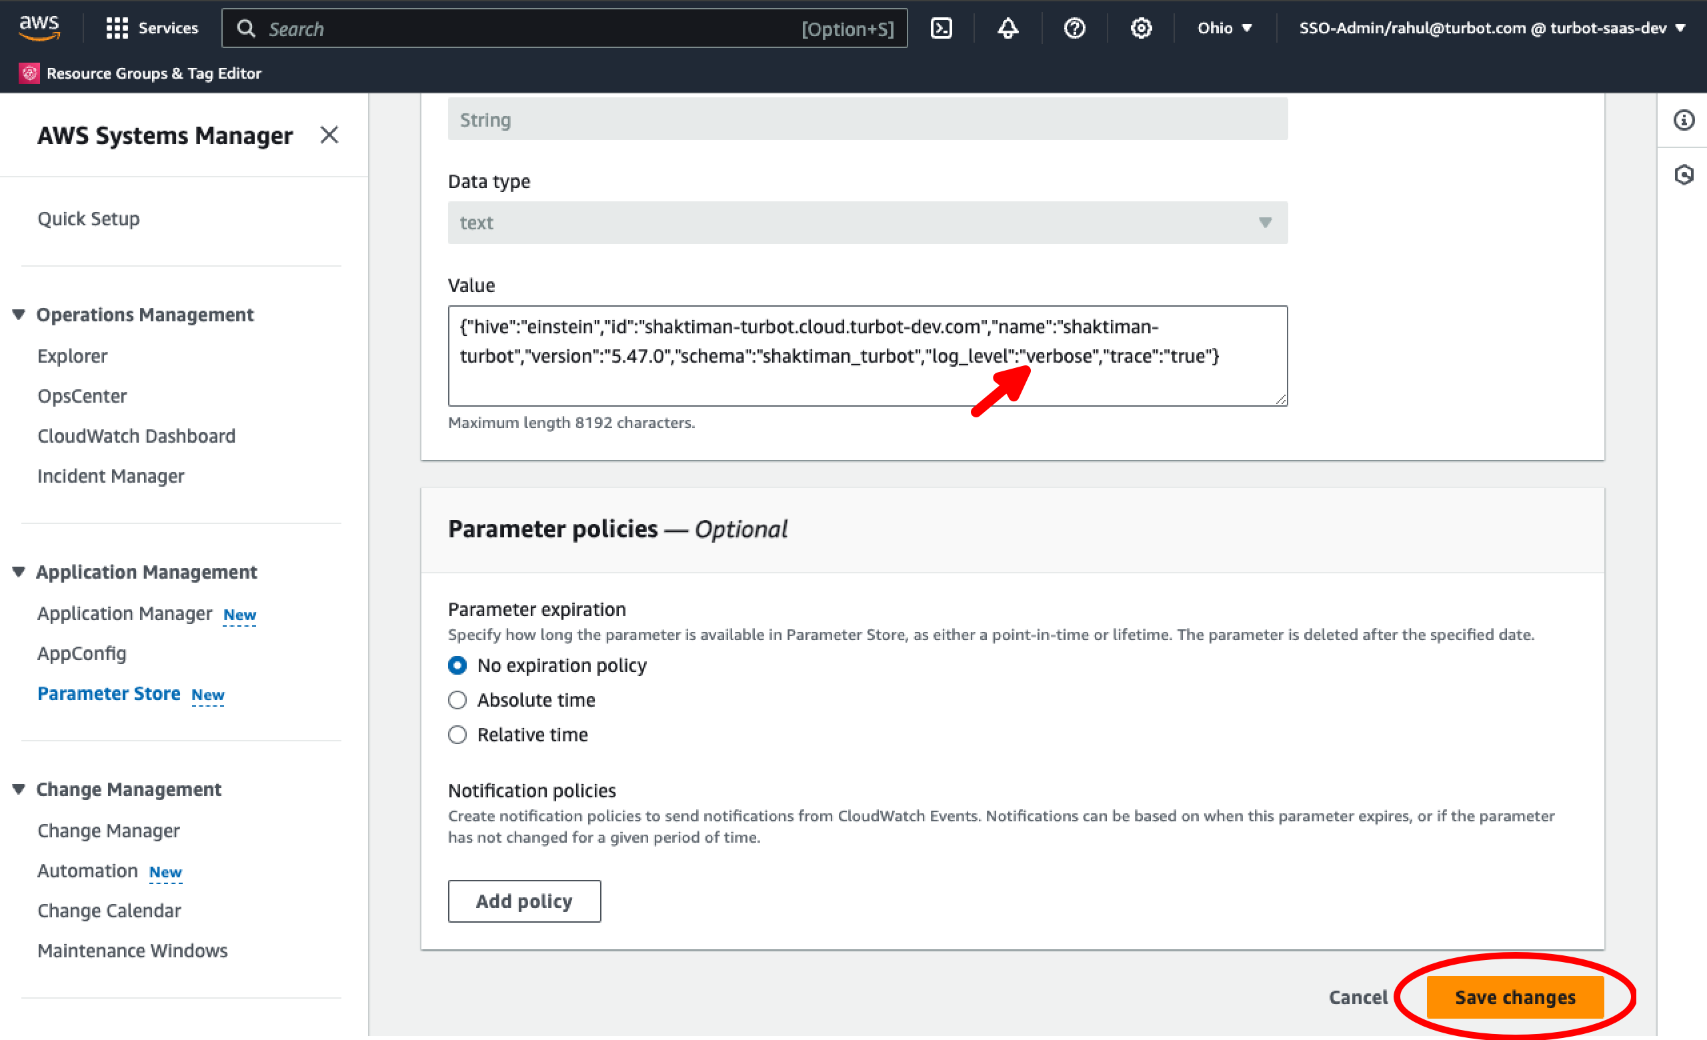Open the notifications bell
1707x1040 pixels.
pos(1008,28)
